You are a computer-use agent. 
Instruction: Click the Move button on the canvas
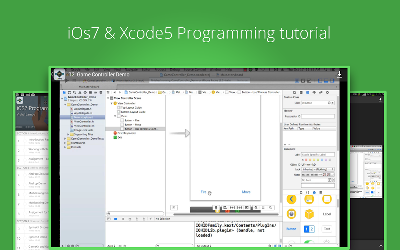[246, 192]
